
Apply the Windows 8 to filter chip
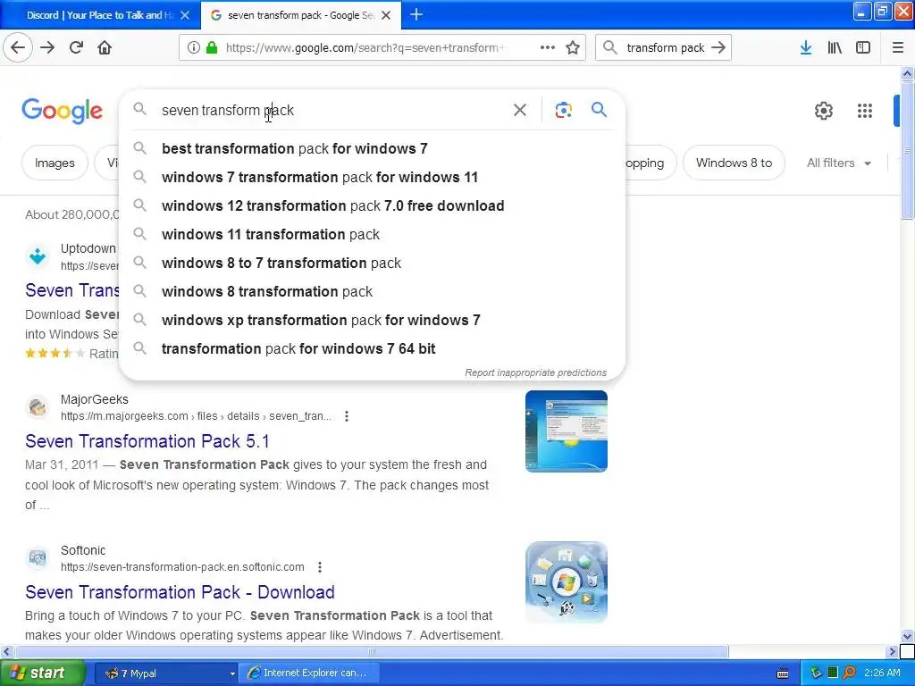coord(734,163)
